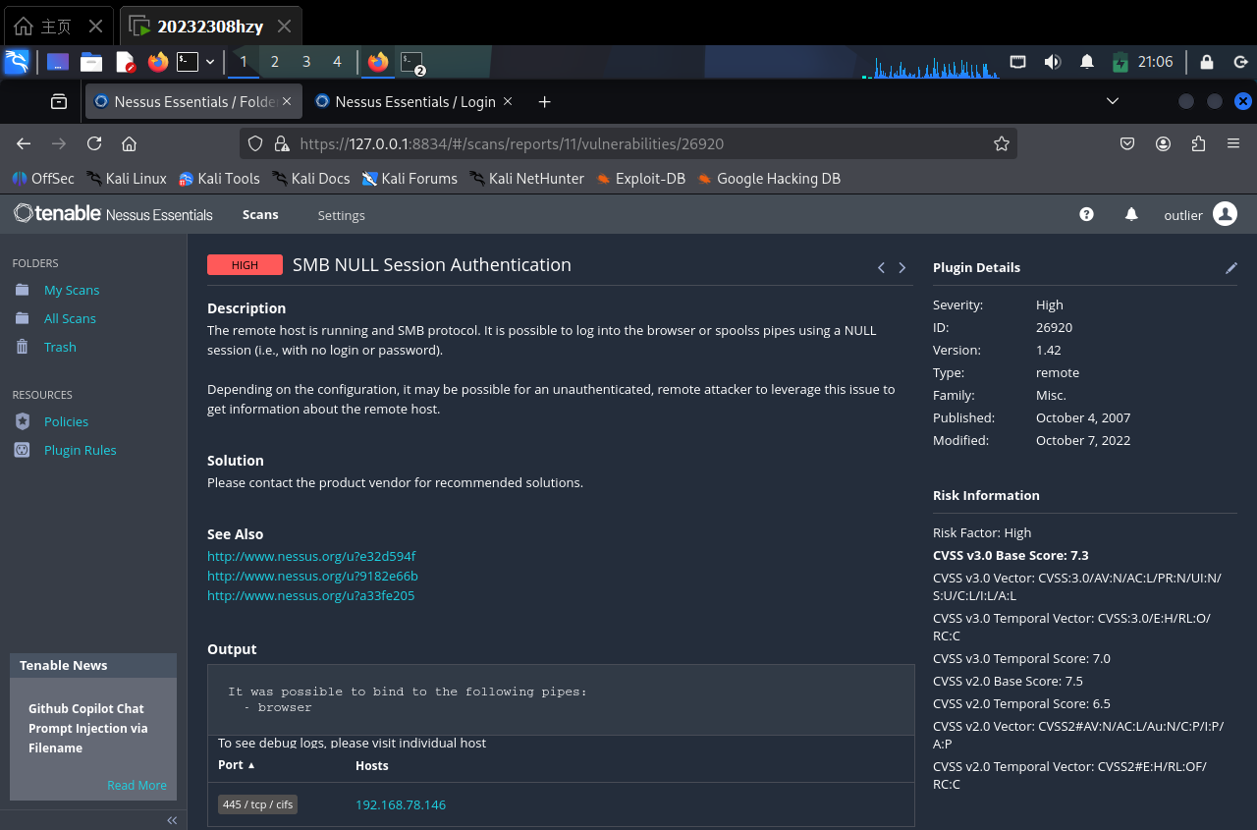Open the list all tabs dropdown
1257x830 pixels.
[1113, 101]
